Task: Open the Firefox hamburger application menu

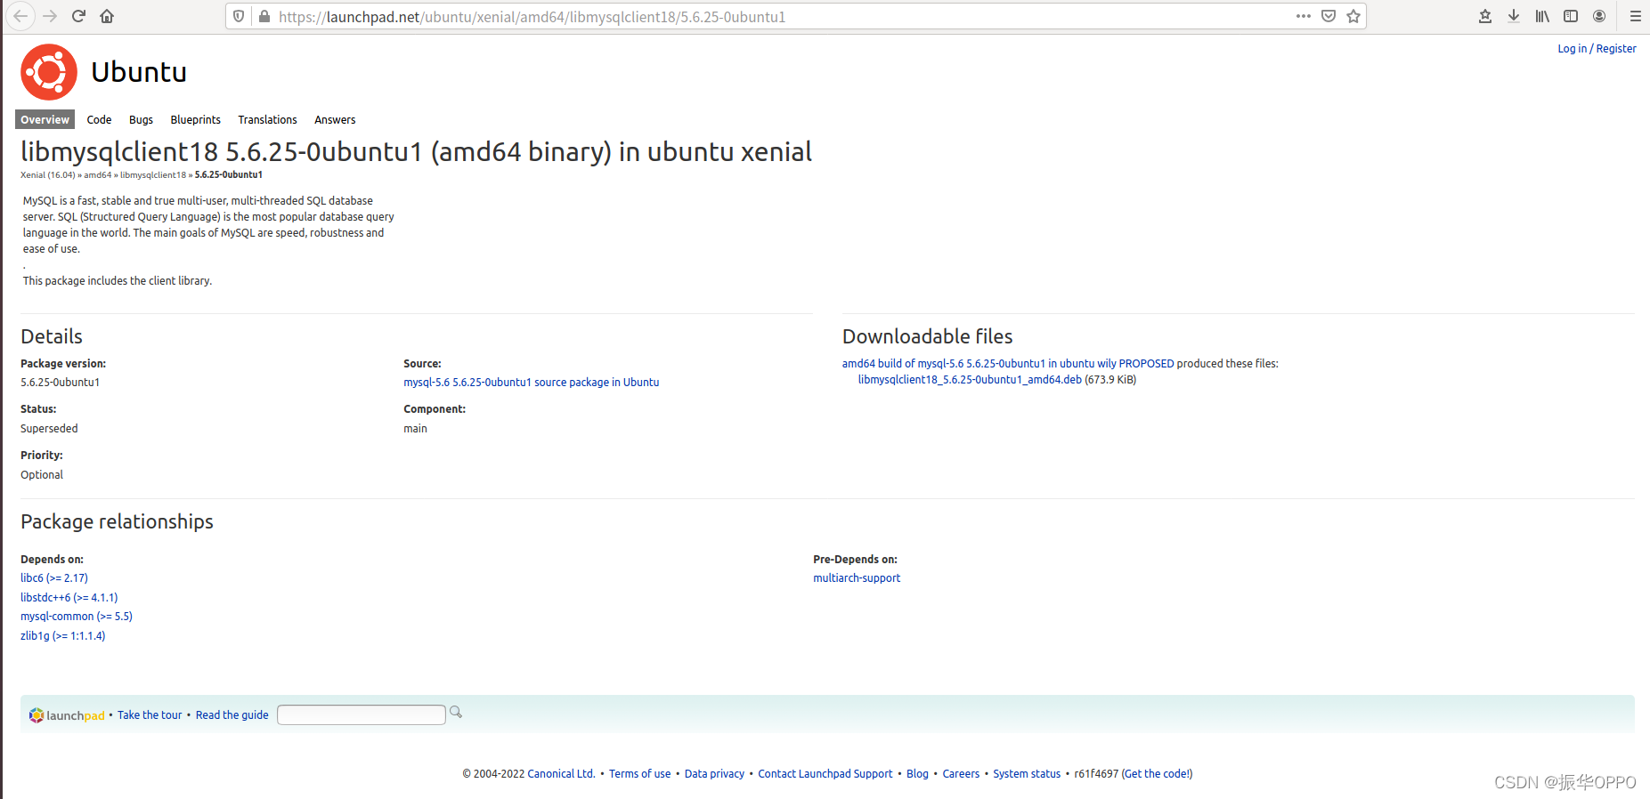Action: [1636, 16]
